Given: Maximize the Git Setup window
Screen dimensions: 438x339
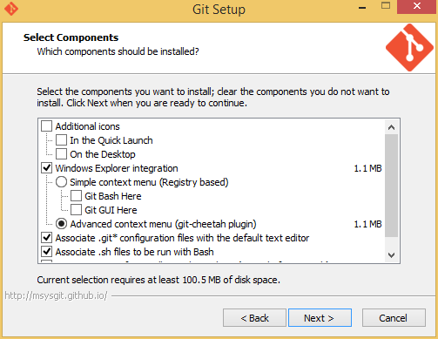Looking at the screenshot, I should point(386,6).
